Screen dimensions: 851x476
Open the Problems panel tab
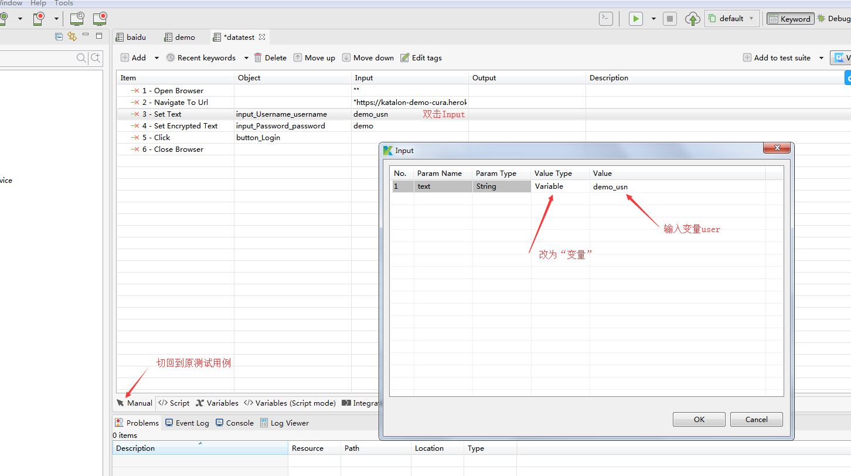click(x=137, y=423)
